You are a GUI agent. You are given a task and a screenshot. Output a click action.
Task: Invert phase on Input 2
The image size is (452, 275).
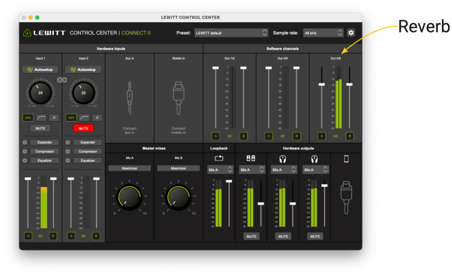click(97, 118)
